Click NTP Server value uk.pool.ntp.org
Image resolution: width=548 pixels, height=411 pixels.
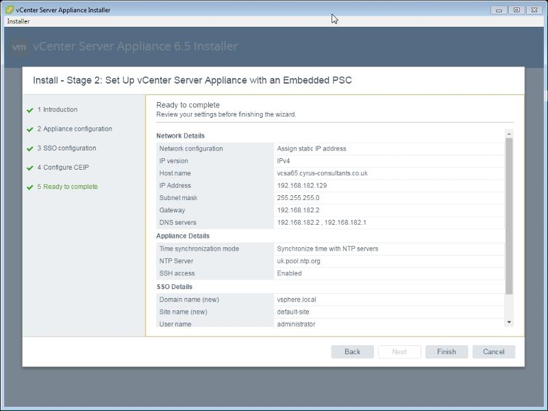coord(299,261)
